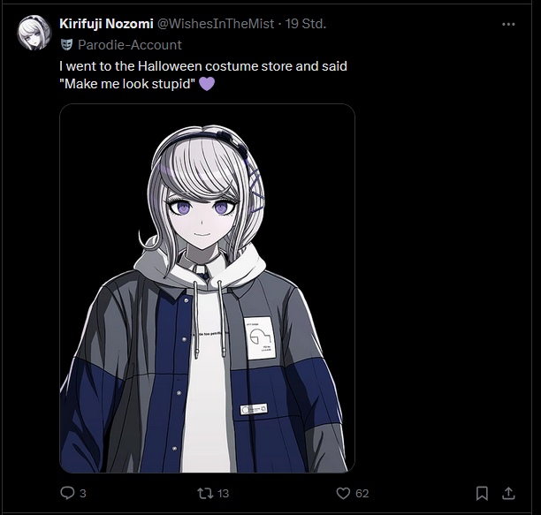541x515 pixels.
Task: Open the reply speech bubble icon
Action: click(67, 493)
